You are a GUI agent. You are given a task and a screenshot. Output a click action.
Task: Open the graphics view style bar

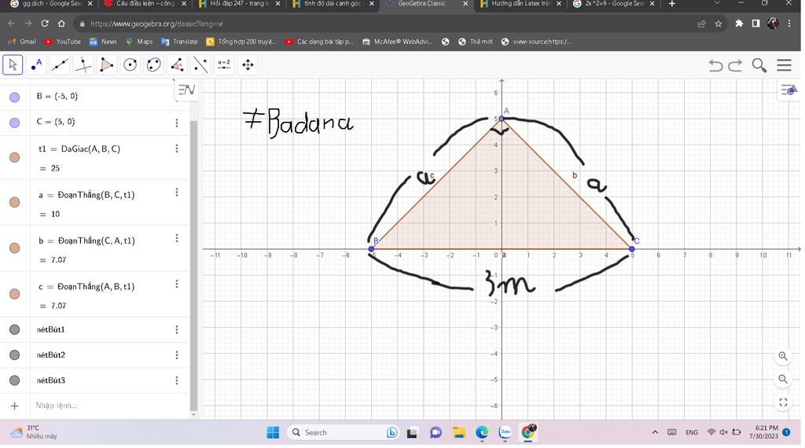click(788, 90)
